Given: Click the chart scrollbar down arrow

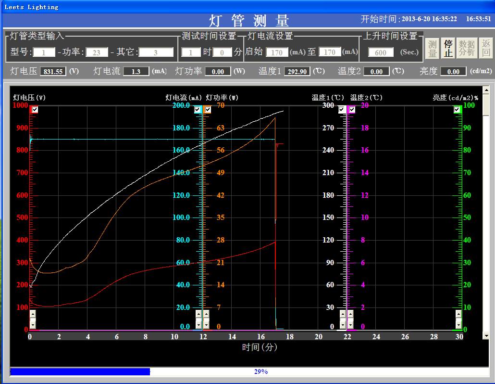Looking at the screenshot, I should (x=486, y=336).
